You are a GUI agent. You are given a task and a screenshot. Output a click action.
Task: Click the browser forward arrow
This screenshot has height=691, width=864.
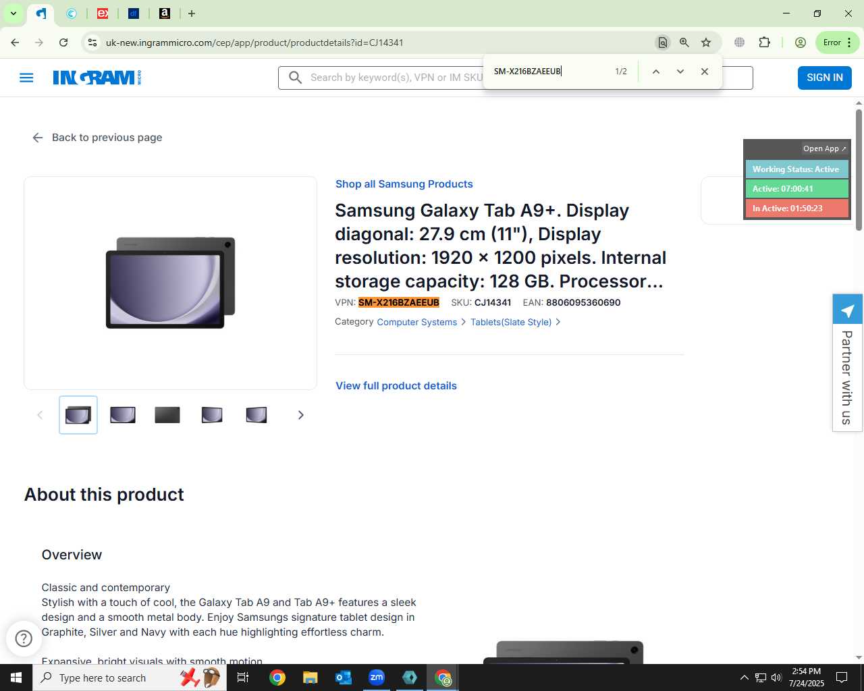point(39,43)
